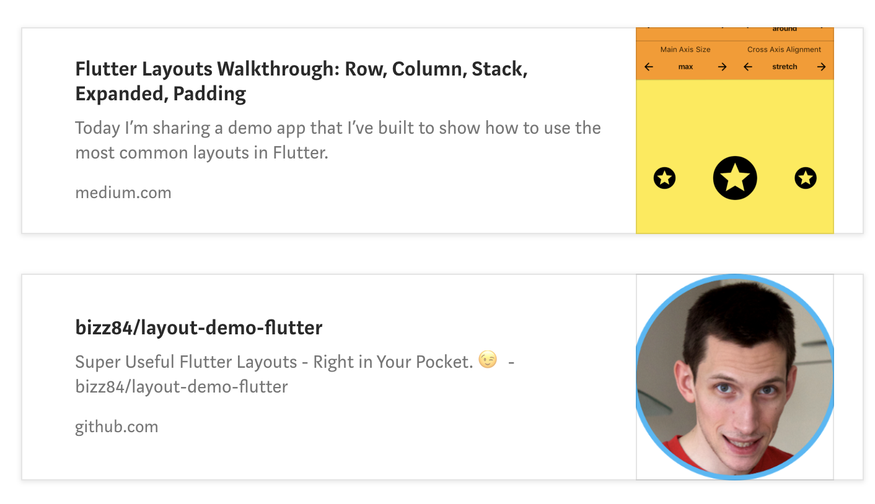Click the left arrow beside 'max'
The width and height of the screenshot is (875, 504).
tap(649, 67)
